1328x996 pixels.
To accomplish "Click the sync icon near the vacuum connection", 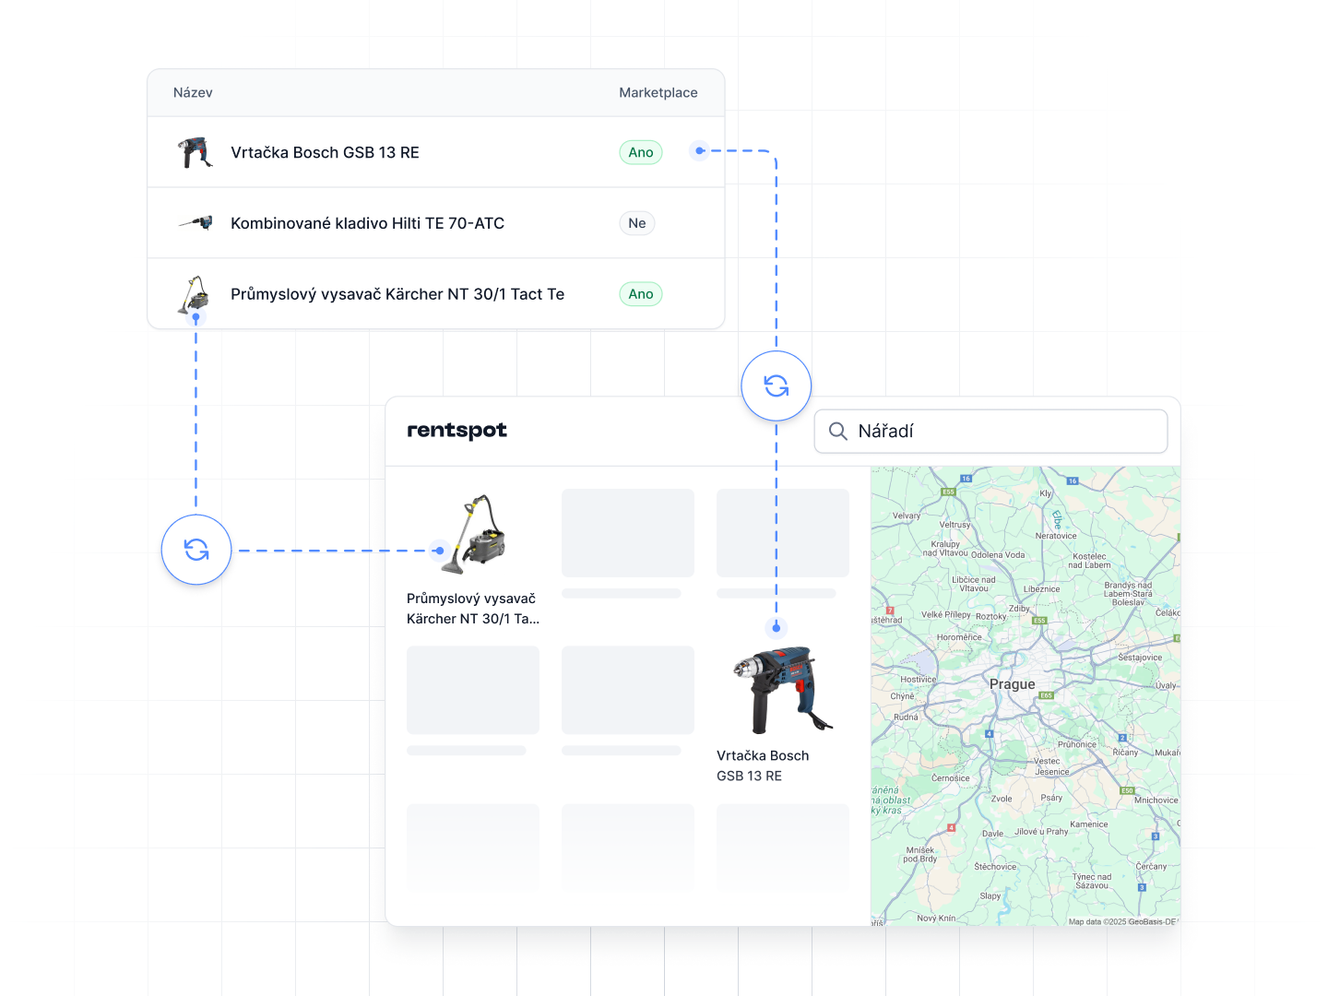I will 196,550.
